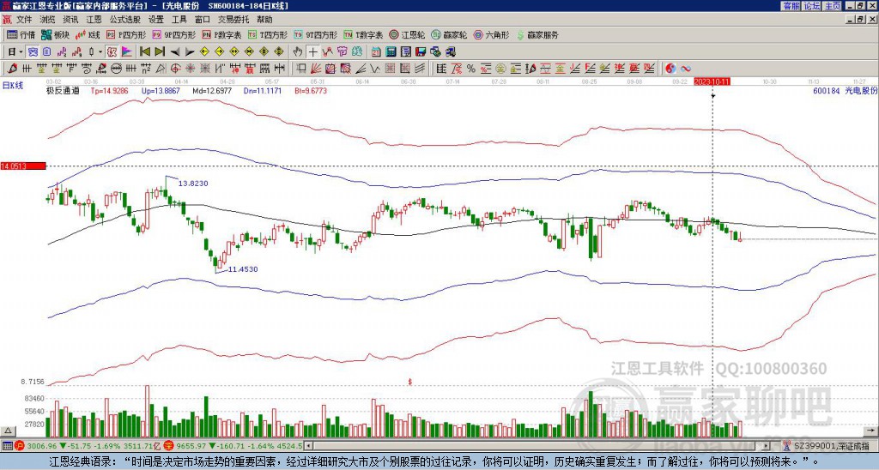The width and height of the screenshot is (879, 470).
Task: Open the calculator icon
Action: (x=391, y=52)
